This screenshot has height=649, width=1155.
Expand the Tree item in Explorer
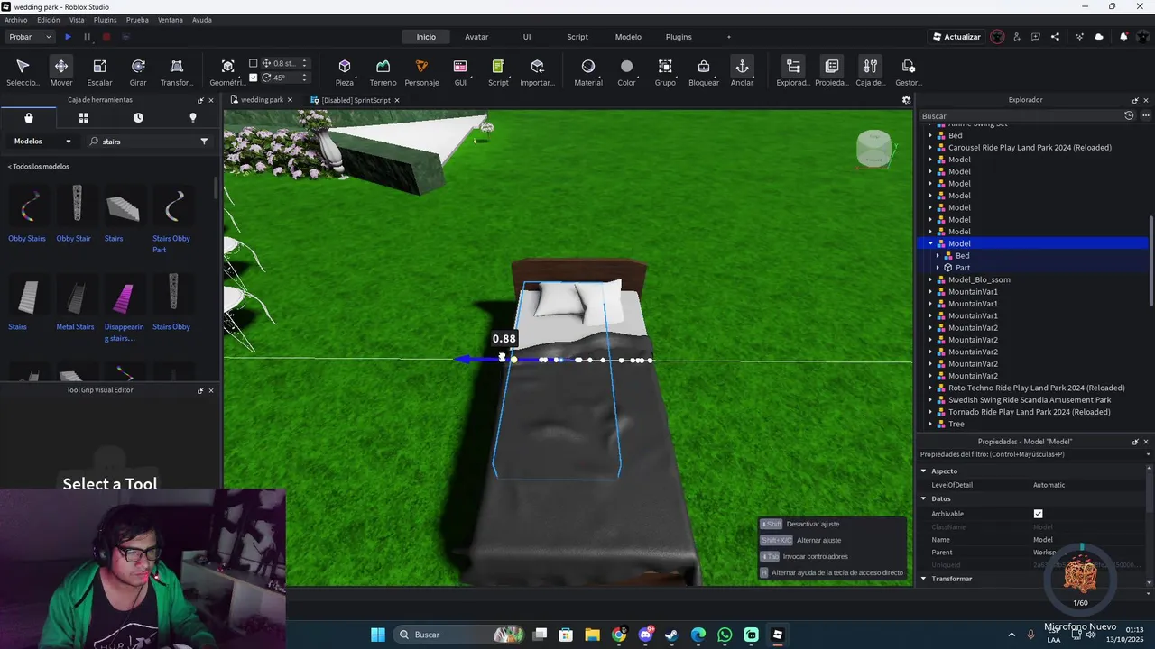point(930,424)
